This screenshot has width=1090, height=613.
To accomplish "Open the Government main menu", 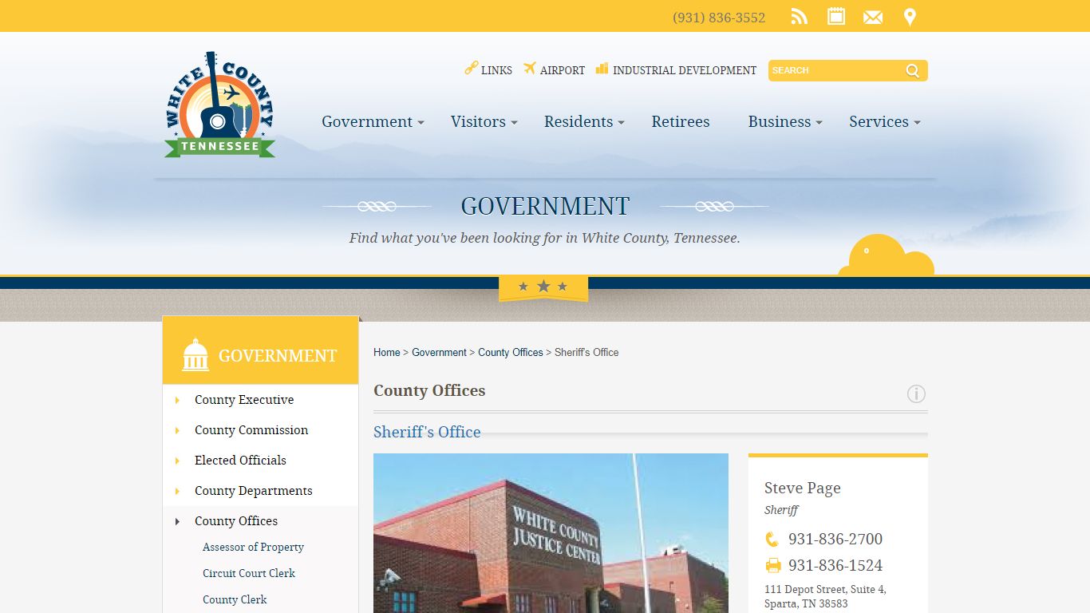I will pos(367,121).
